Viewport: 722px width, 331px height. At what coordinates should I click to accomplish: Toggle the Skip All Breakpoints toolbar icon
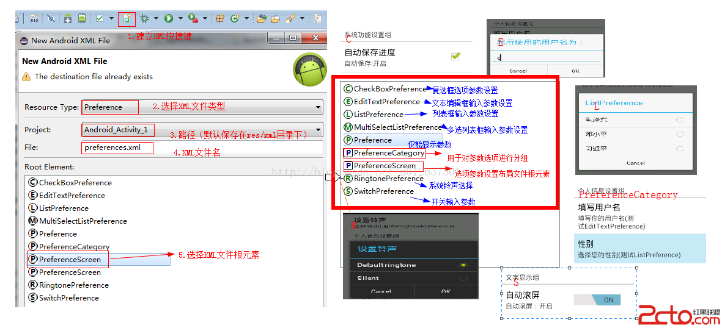point(51,19)
